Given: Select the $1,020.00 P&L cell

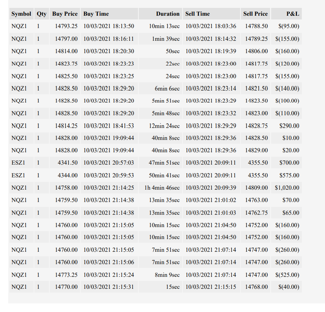Looking at the screenshot, I should tap(286, 188).
